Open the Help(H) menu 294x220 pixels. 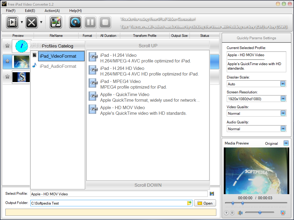click(76, 11)
